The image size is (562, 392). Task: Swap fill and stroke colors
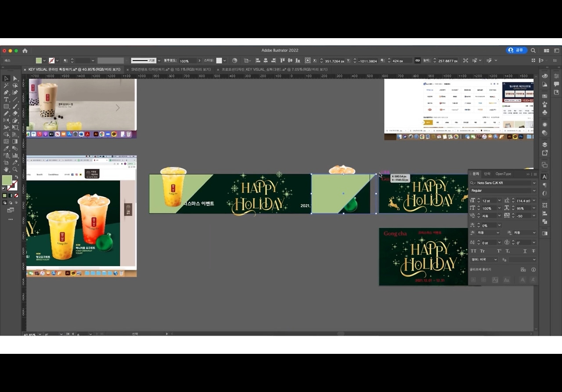(x=16, y=177)
